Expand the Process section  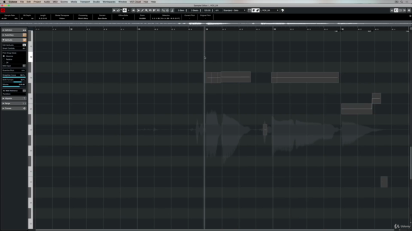[3, 108]
